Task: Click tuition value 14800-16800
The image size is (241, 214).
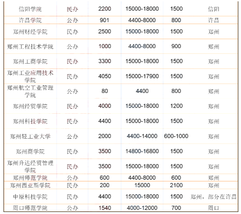Action: point(142,151)
